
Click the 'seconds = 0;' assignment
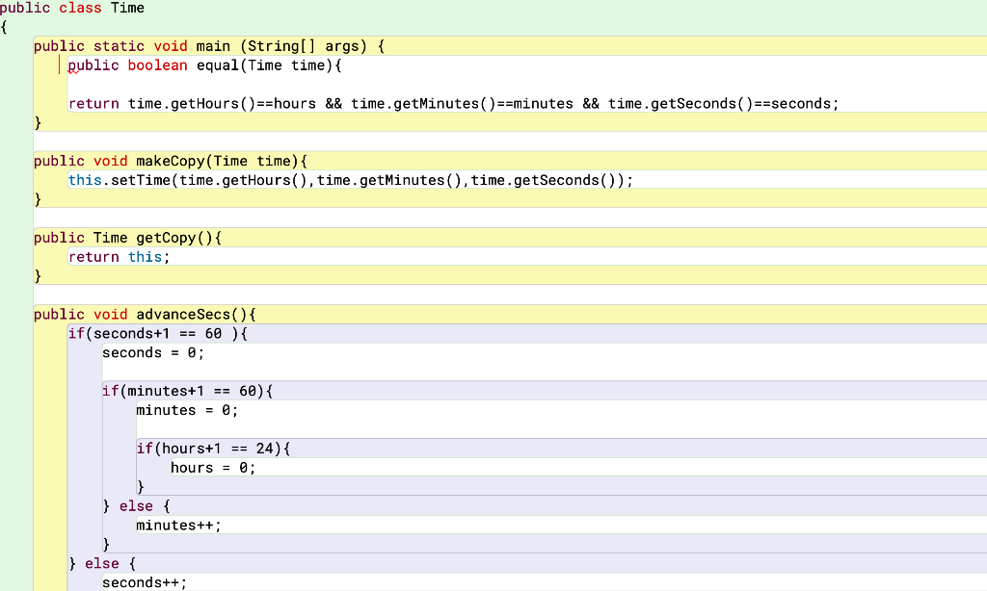tap(153, 352)
